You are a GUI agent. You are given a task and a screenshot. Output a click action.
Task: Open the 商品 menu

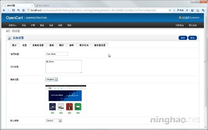[24, 25]
